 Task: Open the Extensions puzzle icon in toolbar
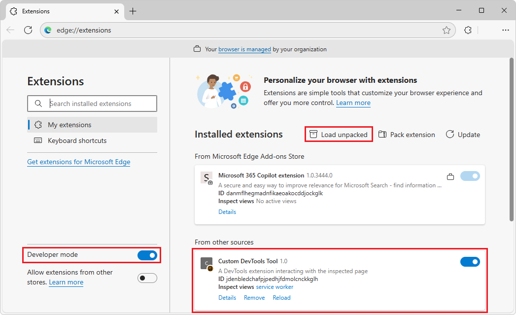(468, 30)
